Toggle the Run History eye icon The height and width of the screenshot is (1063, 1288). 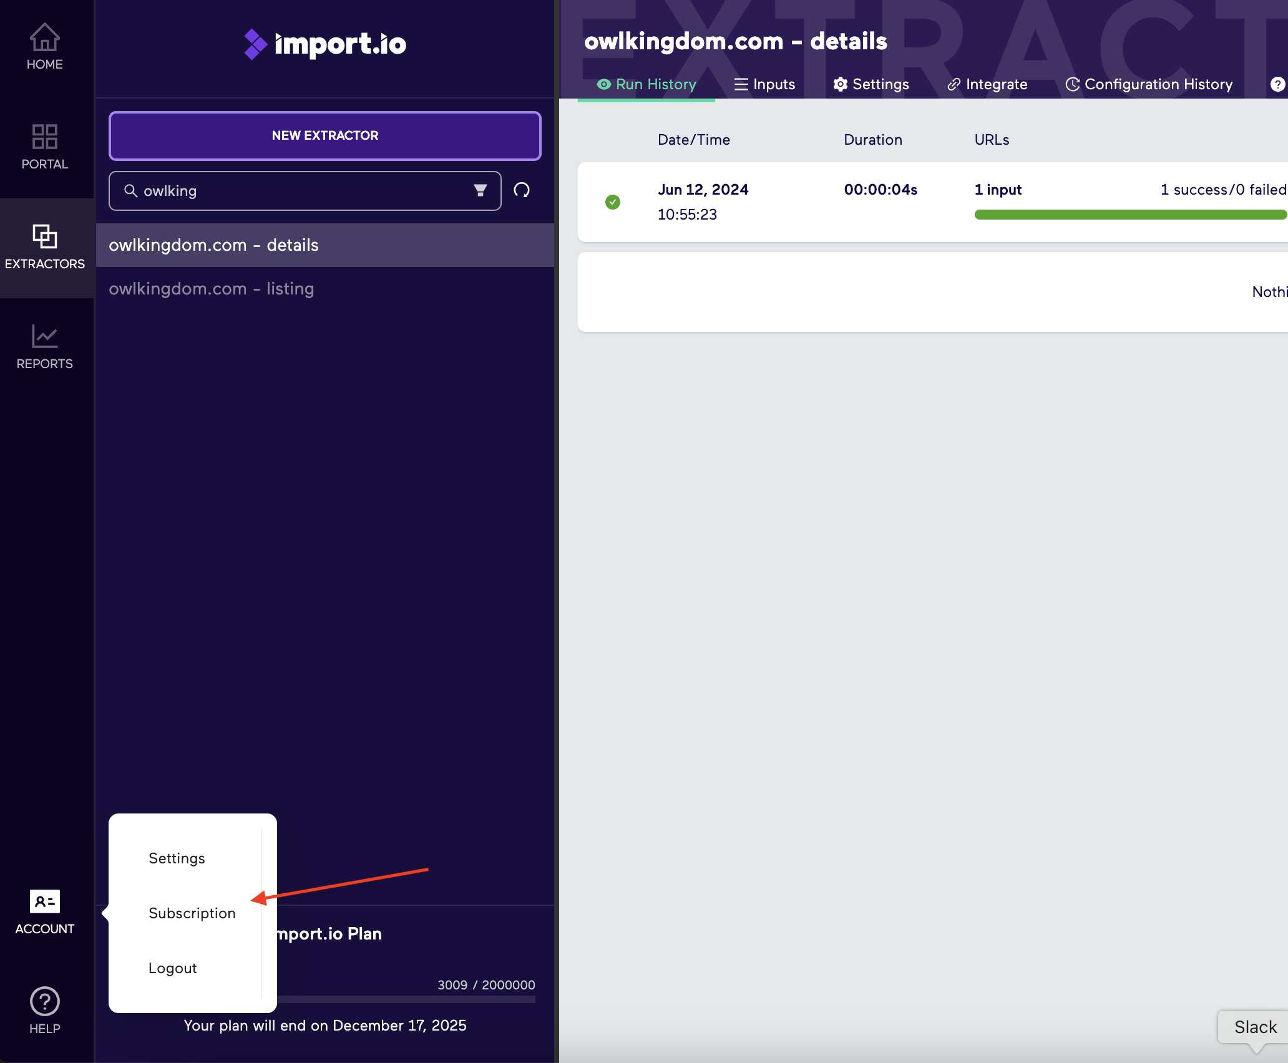click(603, 84)
